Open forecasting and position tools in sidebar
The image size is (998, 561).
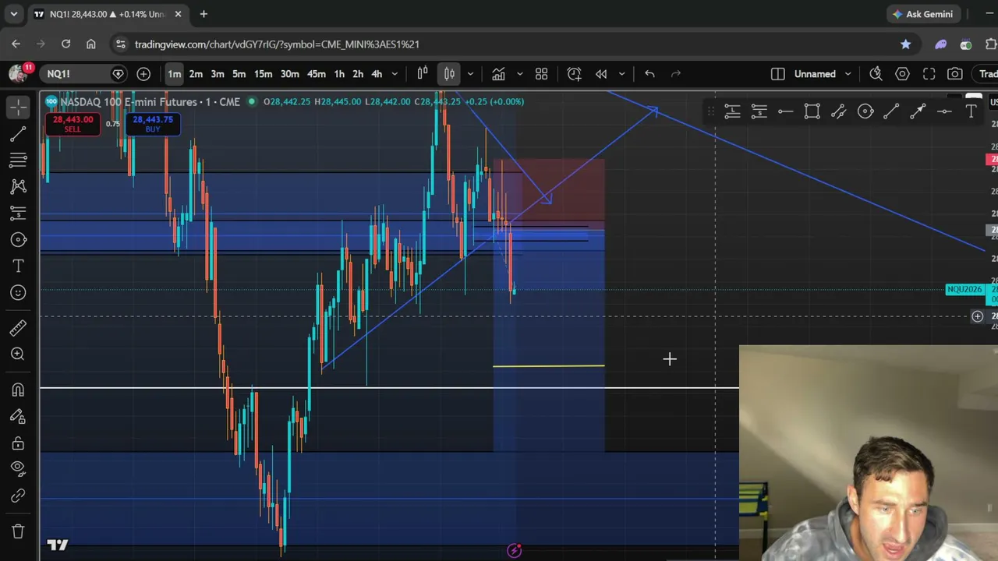(x=18, y=213)
